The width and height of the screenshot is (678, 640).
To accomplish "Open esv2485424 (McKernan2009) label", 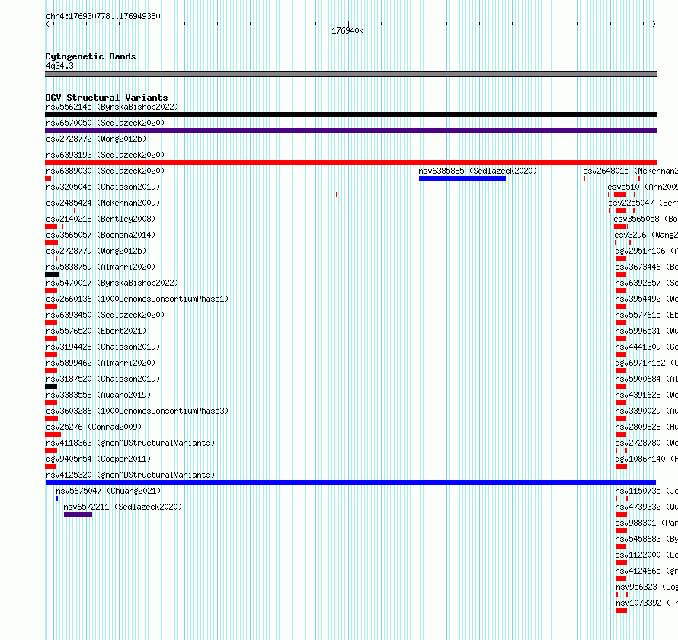I will coord(103,203).
